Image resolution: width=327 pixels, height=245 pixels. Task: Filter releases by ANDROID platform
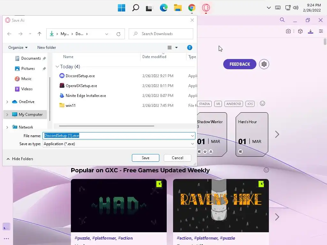tap(233, 104)
